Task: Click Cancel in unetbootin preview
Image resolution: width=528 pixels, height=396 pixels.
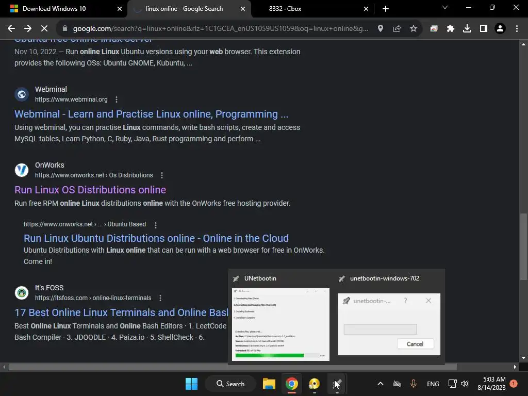Action: tap(415, 344)
